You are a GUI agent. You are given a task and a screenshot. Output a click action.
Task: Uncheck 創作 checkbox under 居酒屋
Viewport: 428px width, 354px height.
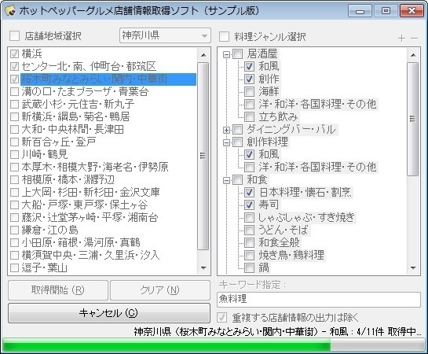click(x=249, y=79)
